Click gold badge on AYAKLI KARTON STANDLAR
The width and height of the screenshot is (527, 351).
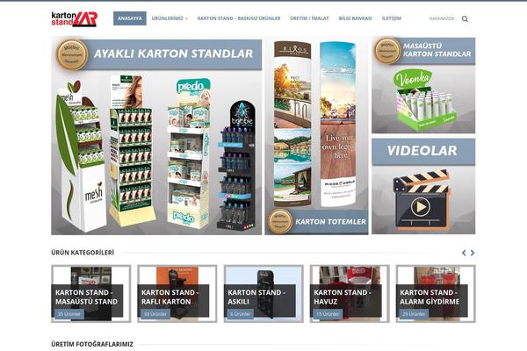click(72, 54)
